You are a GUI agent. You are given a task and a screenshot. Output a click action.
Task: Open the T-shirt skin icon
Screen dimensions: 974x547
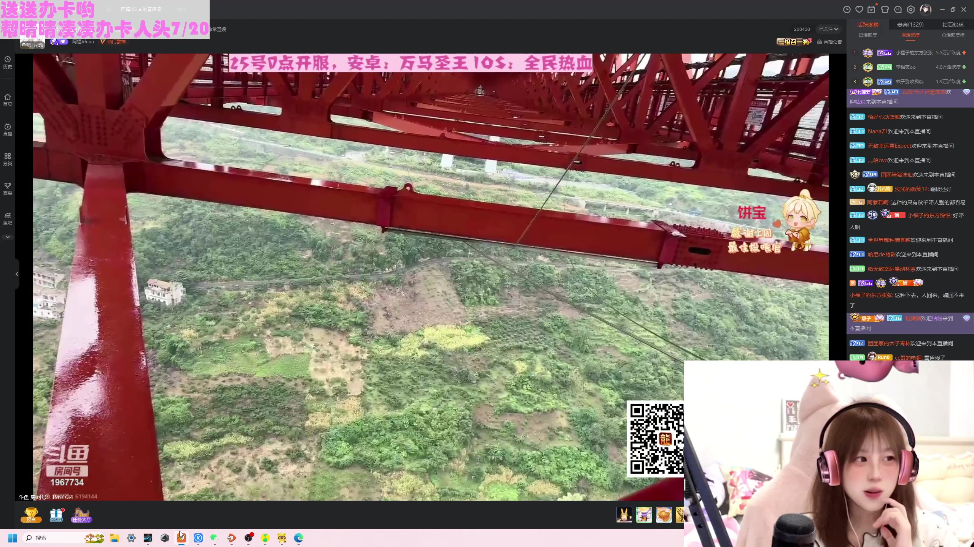click(885, 9)
